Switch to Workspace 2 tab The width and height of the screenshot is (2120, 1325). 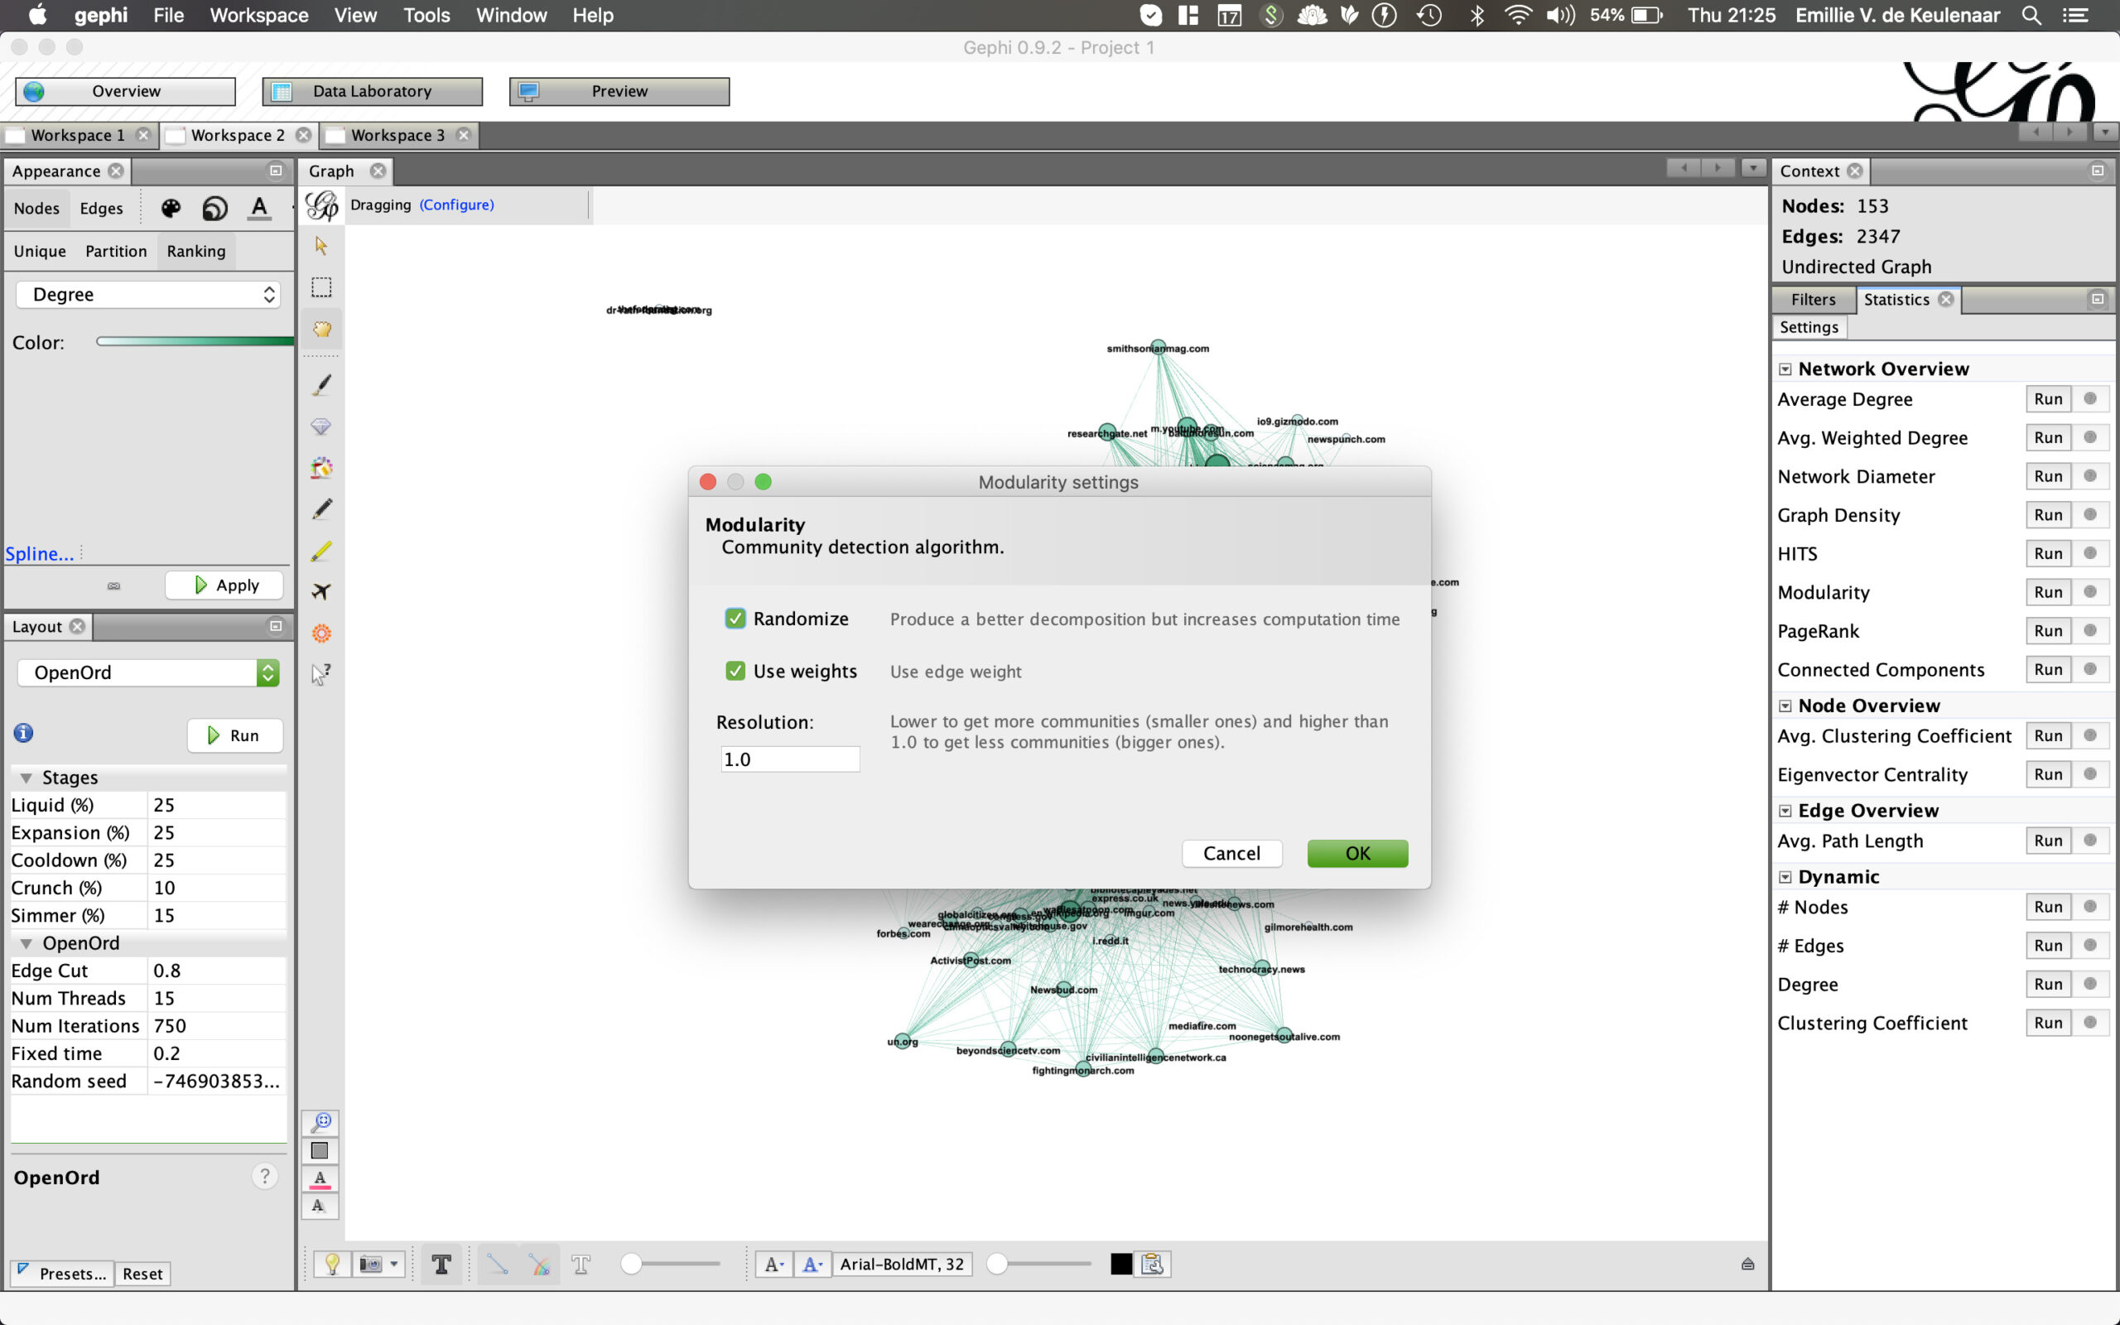(x=238, y=135)
